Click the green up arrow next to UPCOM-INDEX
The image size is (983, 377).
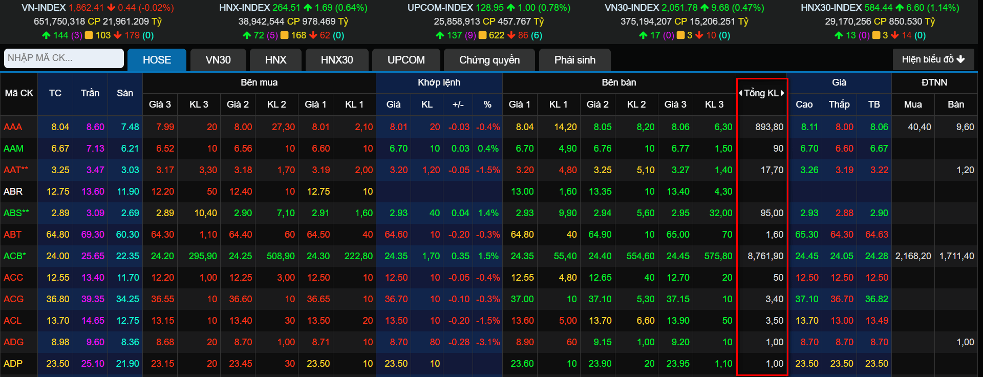click(x=510, y=8)
